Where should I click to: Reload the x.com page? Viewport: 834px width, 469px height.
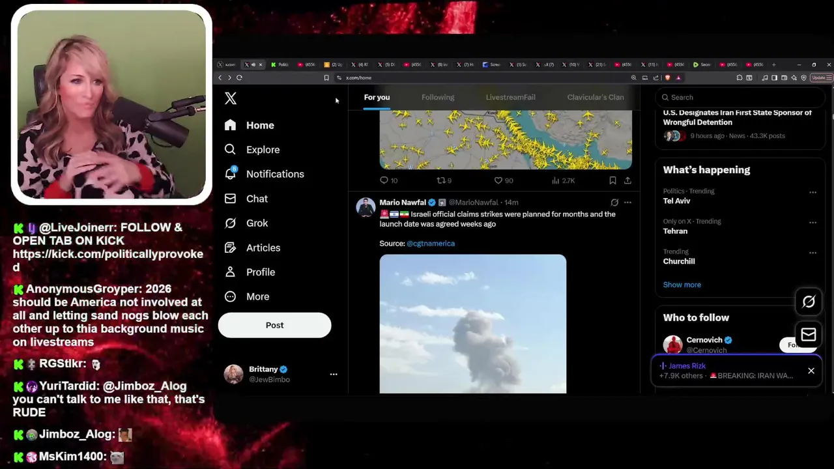point(239,78)
